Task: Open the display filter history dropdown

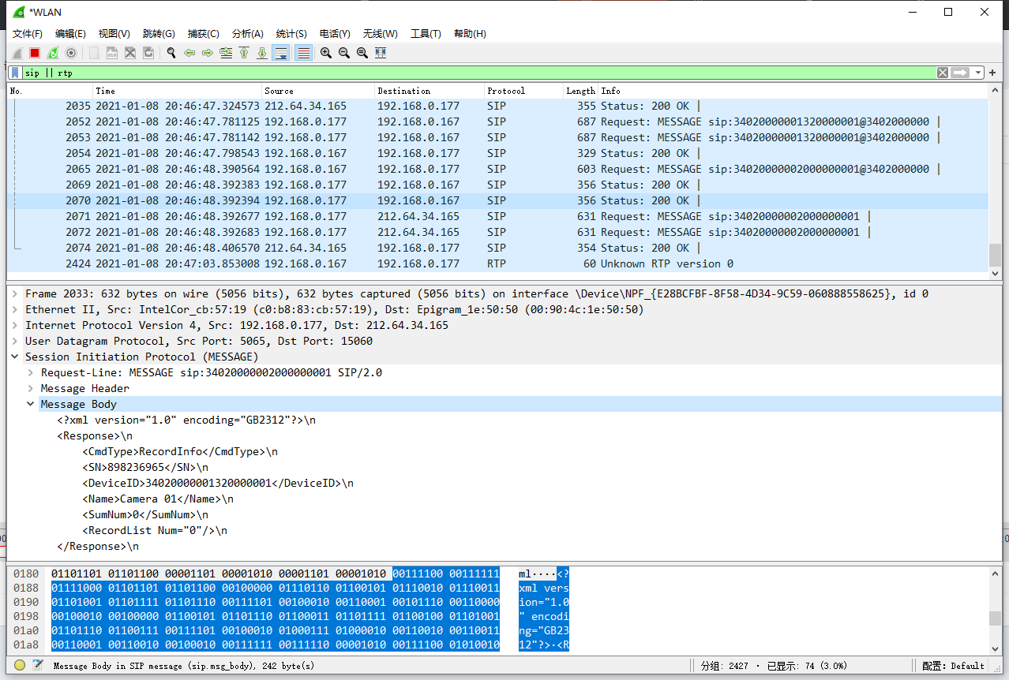Action: tap(979, 73)
